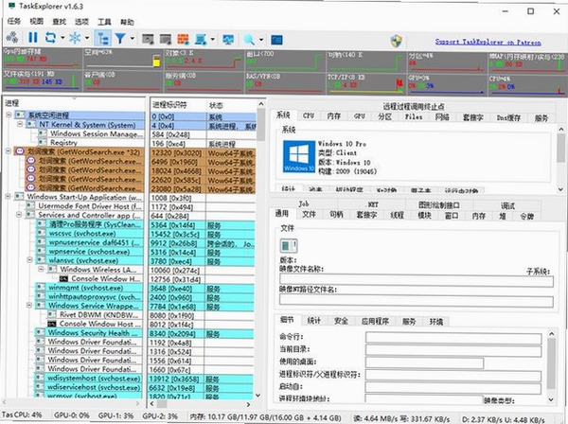Click the GetWordSearch.exe *32 parent process icon
The width and height of the screenshot is (568, 424).
pyautogui.click(x=20, y=151)
